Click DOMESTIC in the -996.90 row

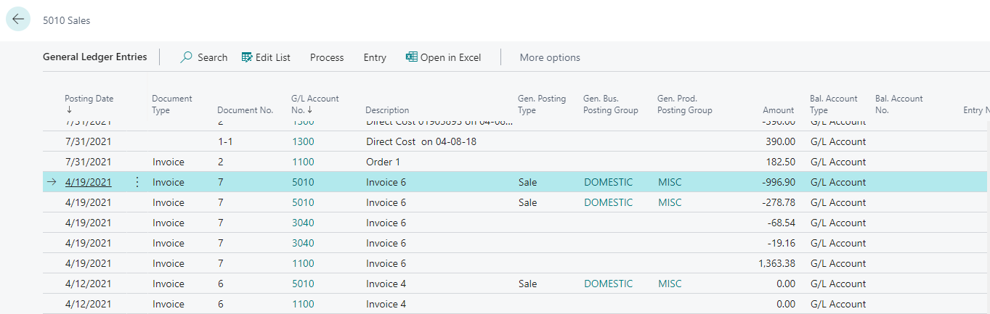pyautogui.click(x=609, y=182)
